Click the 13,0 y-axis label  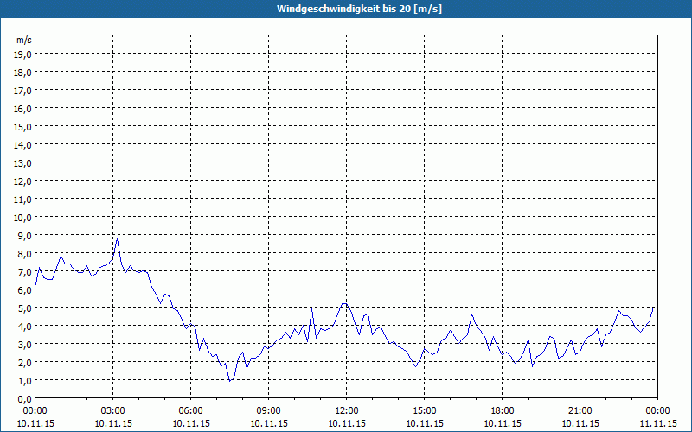pos(23,163)
